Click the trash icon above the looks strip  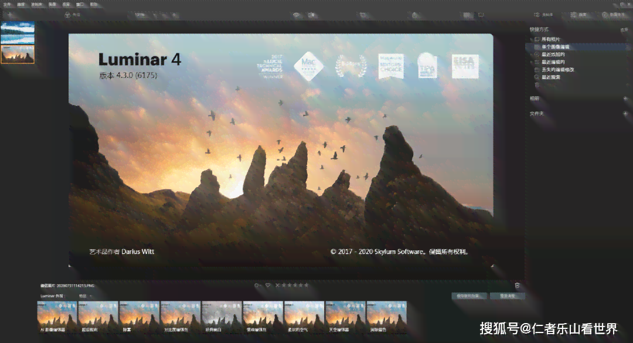click(517, 286)
